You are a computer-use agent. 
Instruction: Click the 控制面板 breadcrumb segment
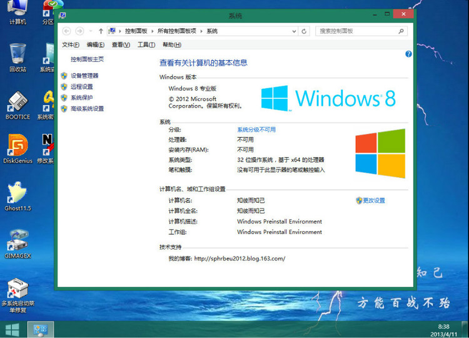136,31
